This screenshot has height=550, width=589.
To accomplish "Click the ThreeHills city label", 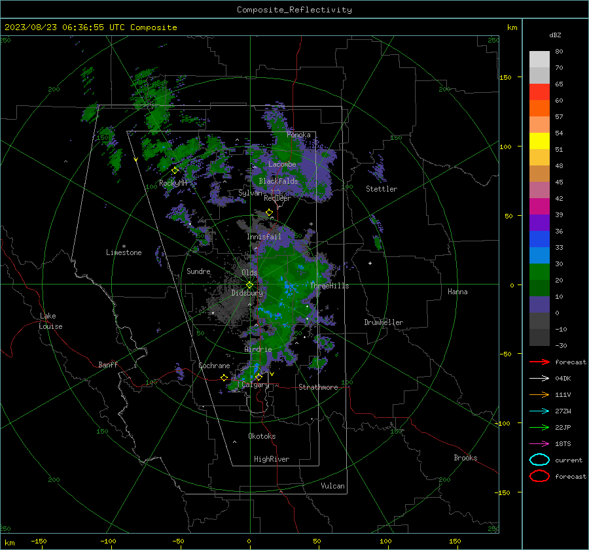I will click(x=329, y=286).
